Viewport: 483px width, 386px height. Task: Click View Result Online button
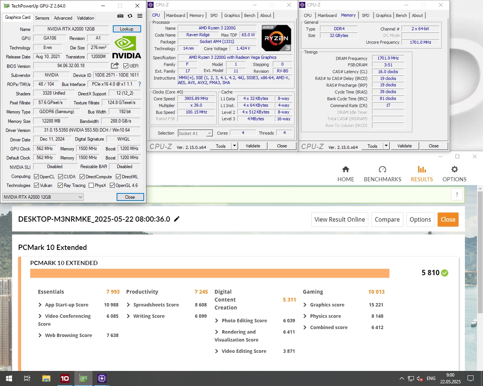point(340,219)
